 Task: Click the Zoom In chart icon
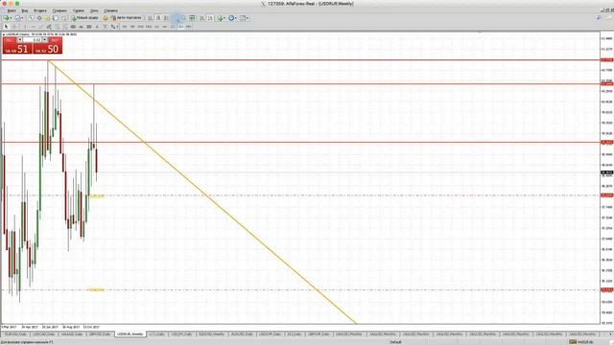pyautogui.click(x=175, y=18)
